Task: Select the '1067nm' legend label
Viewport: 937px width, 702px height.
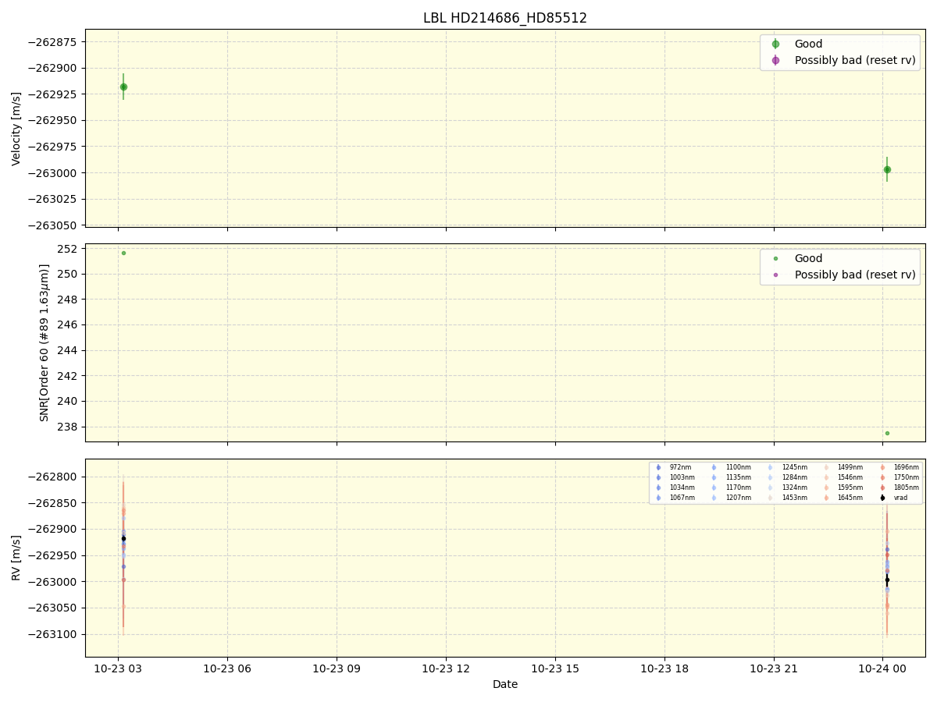Action: 682,498
